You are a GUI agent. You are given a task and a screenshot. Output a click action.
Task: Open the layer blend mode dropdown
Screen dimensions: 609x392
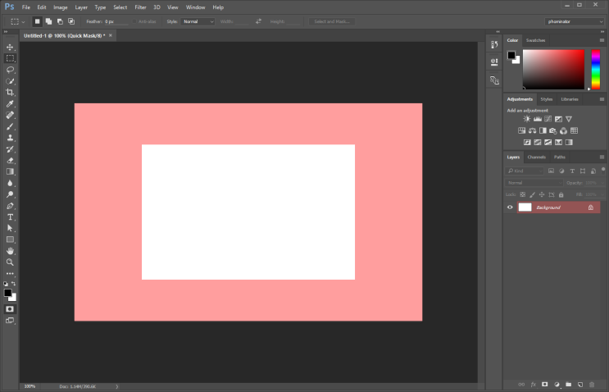(534, 183)
